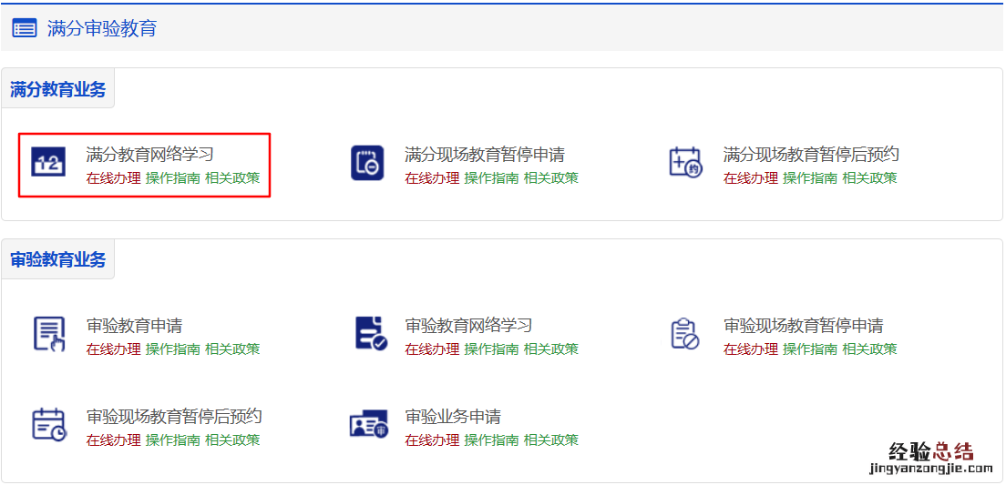Click the 审验现场教育暂停后预约 calendar clock icon
The width and height of the screenshot is (1006, 485).
click(49, 425)
